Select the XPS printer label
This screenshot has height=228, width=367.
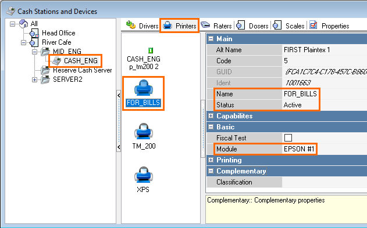(x=143, y=190)
